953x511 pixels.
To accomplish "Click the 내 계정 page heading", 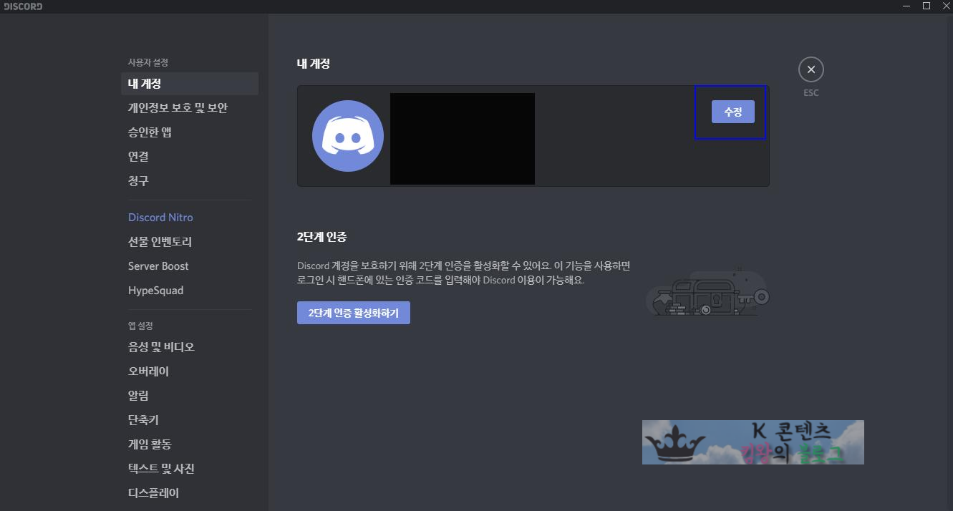I will click(x=314, y=63).
